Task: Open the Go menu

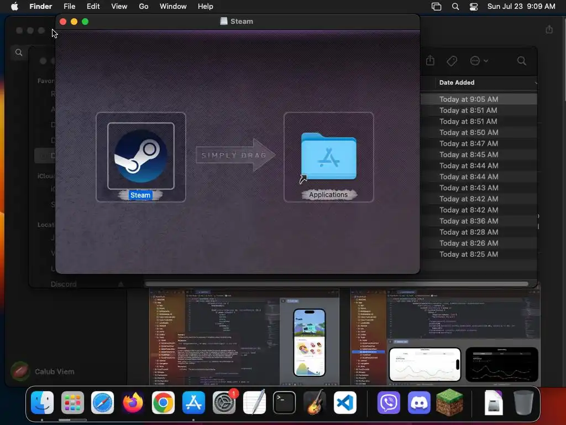Action: pyautogui.click(x=144, y=7)
